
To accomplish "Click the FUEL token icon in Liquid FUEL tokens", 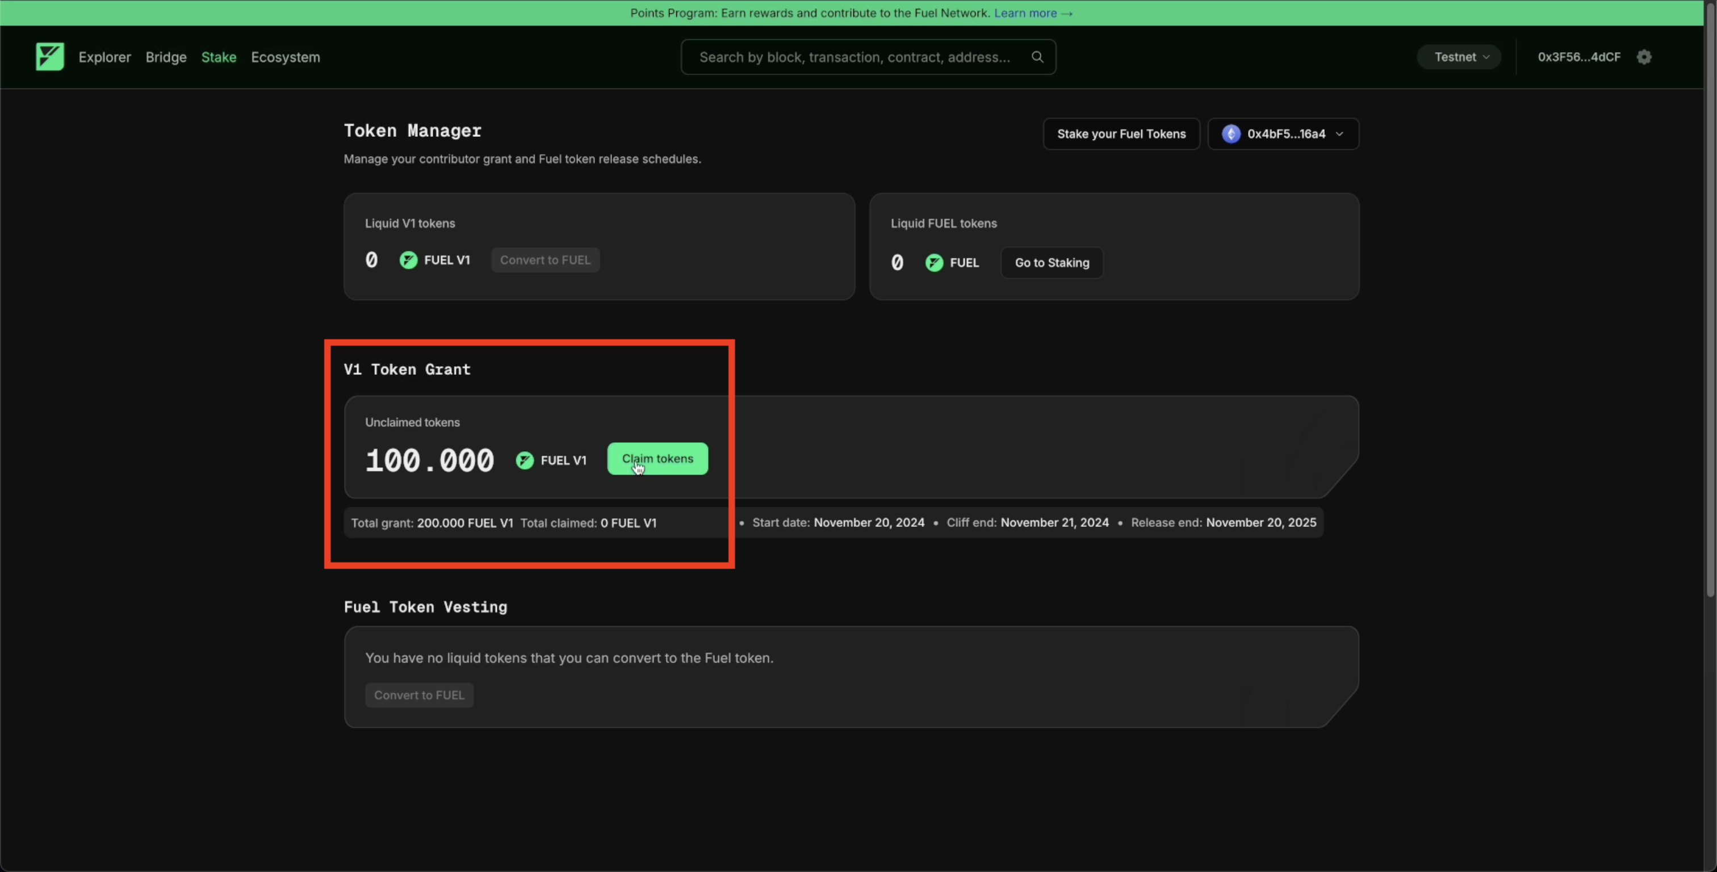I will click(934, 263).
